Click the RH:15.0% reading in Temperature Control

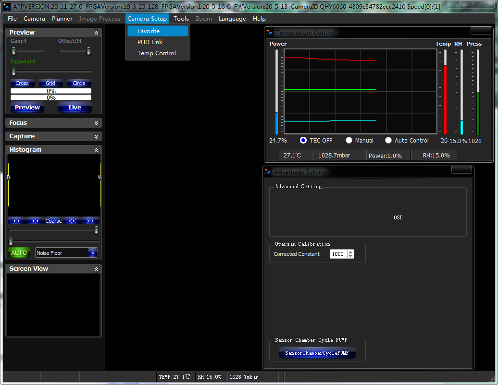click(x=436, y=156)
